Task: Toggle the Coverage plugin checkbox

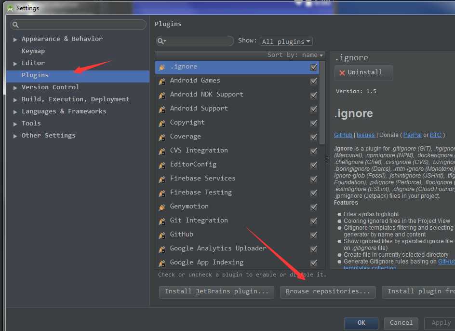Action: 313,137
